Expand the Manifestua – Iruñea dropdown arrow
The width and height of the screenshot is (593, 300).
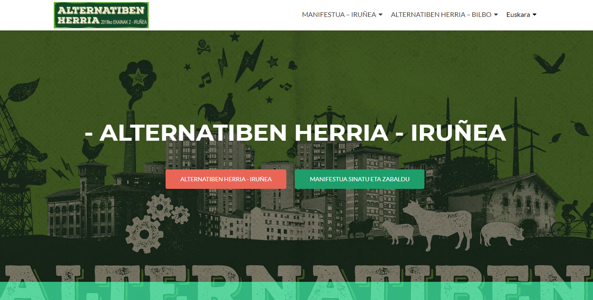(380, 15)
